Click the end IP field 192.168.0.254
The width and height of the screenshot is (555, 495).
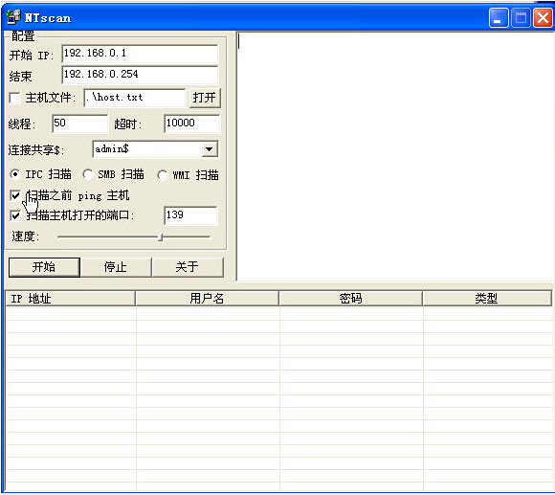pos(140,75)
